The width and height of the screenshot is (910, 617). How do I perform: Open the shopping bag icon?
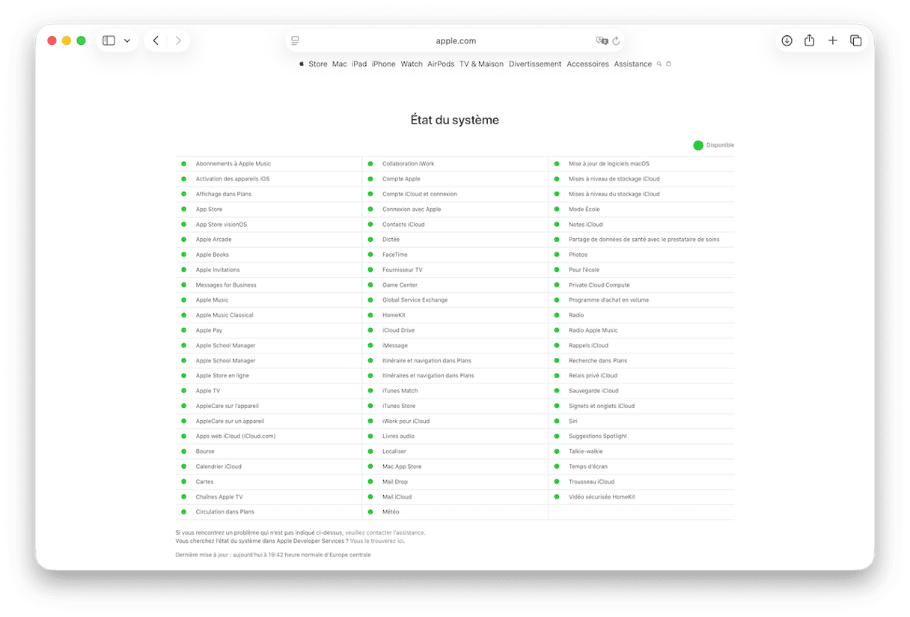668,64
